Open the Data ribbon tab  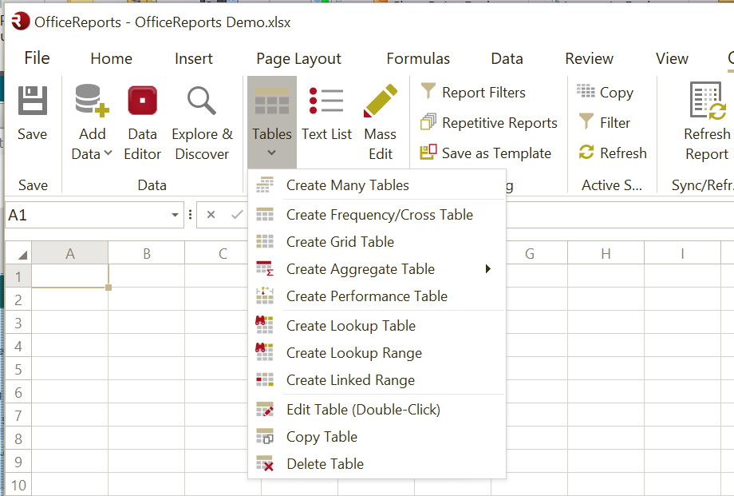click(507, 58)
